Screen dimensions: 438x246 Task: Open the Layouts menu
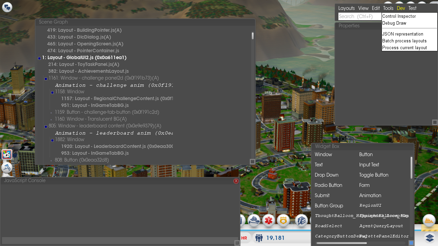point(347,8)
